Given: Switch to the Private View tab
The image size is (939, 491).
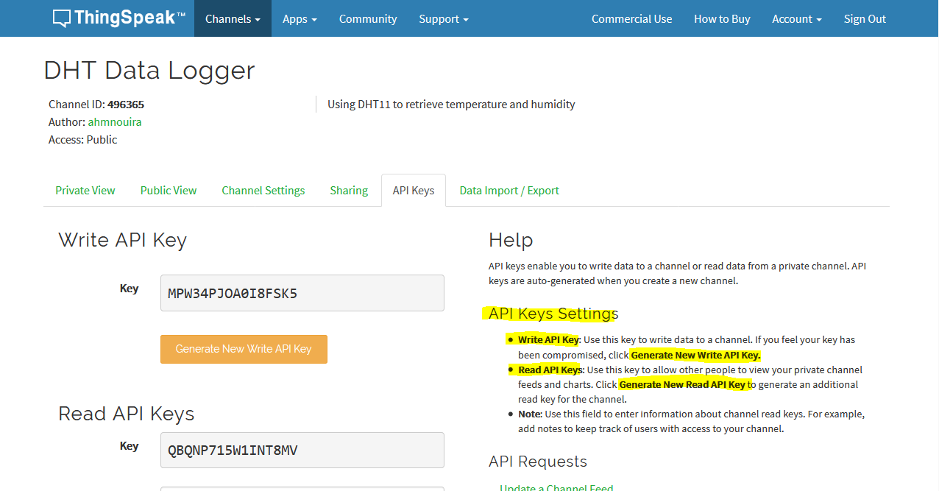Looking at the screenshot, I should [85, 190].
